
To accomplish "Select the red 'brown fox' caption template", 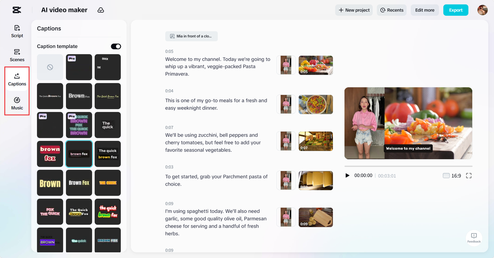I will (x=50, y=154).
